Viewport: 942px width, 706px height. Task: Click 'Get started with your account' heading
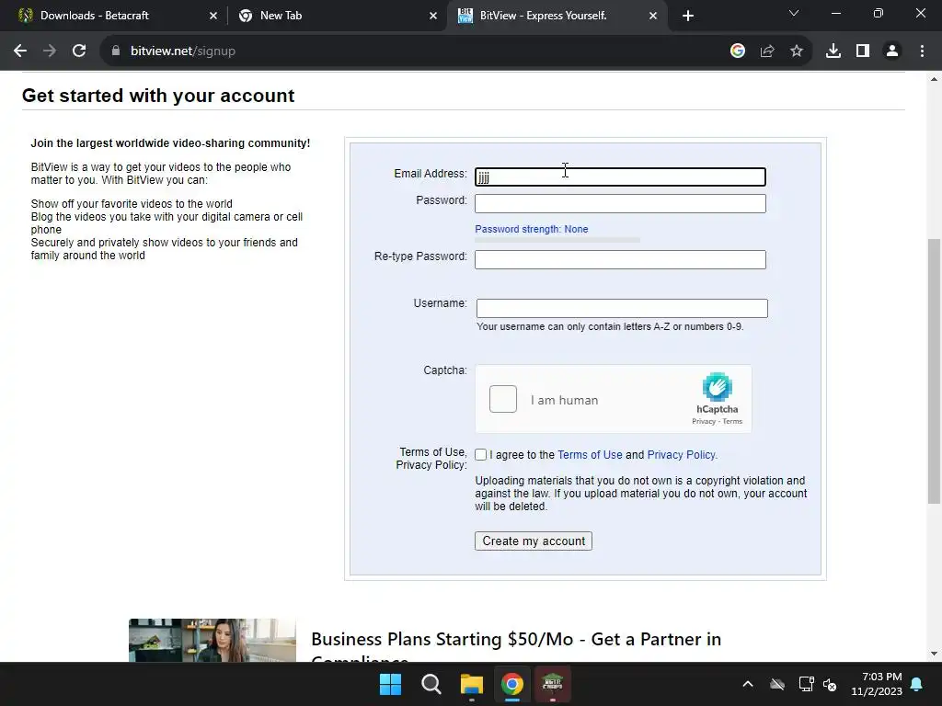point(158,96)
